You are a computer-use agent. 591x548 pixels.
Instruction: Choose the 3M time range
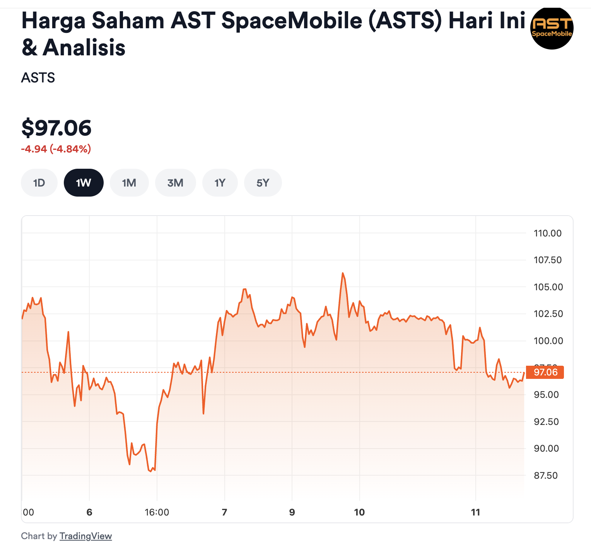175,183
